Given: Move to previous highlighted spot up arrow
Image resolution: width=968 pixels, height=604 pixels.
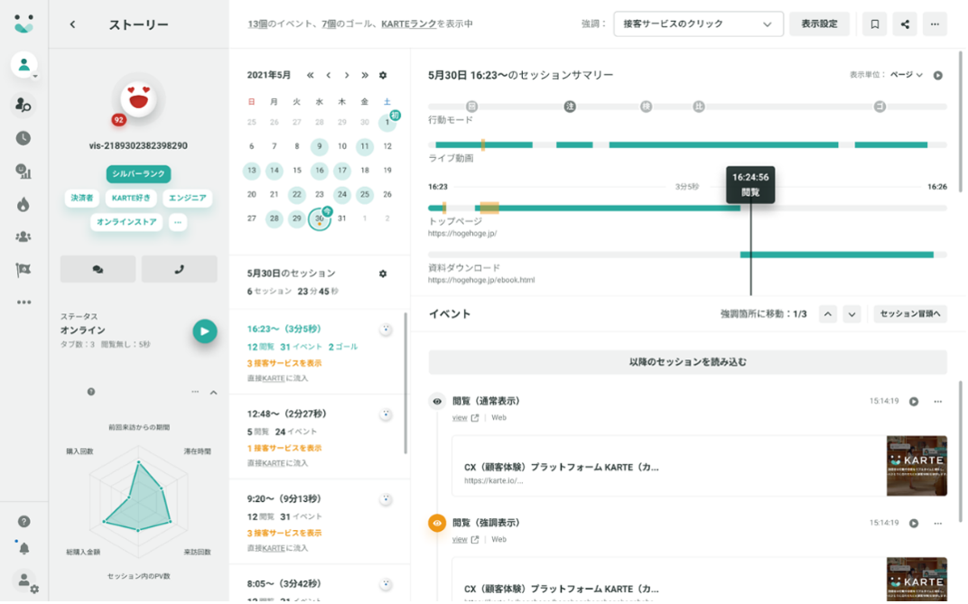Looking at the screenshot, I should tap(828, 314).
